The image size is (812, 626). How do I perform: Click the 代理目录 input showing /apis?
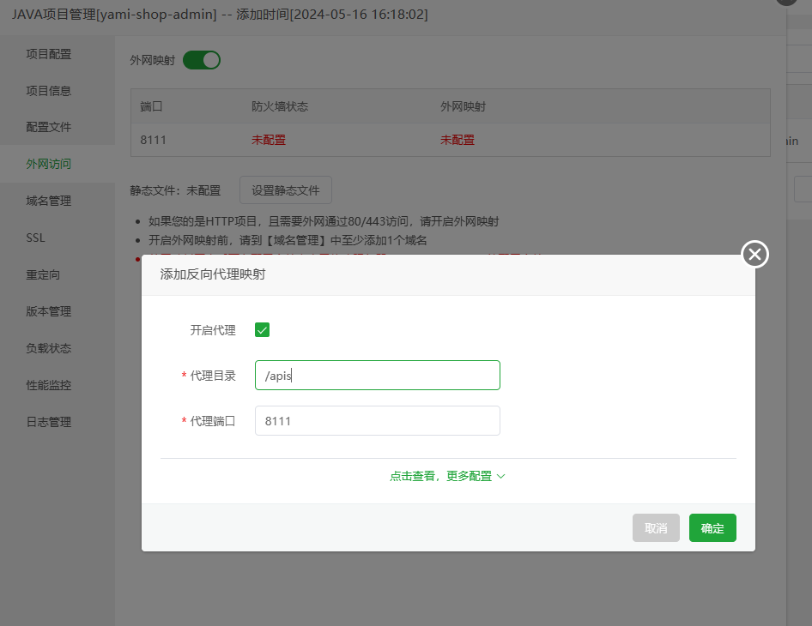[x=377, y=375]
